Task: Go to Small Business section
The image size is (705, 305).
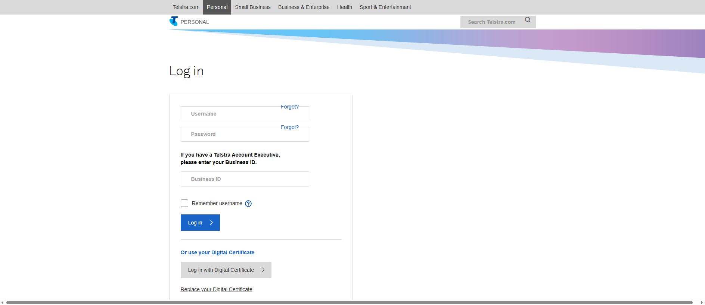Action: (x=253, y=7)
